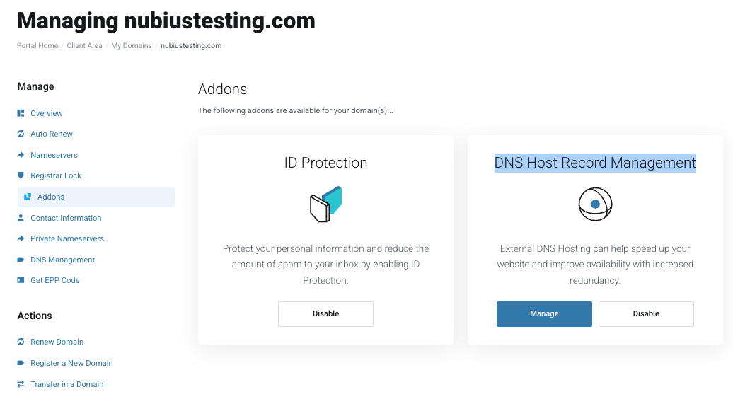Image resolution: width=733 pixels, height=416 pixels.
Task: Click the Nameservers arrow icon
Action: (x=21, y=155)
